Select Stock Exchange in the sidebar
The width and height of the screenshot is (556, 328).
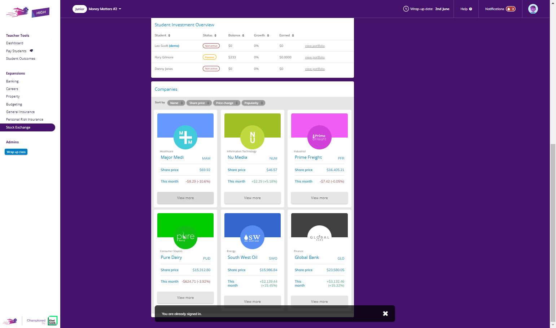(x=27, y=127)
